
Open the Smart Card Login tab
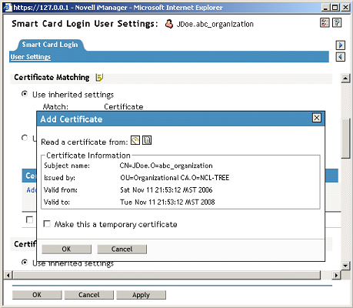click(x=50, y=45)
